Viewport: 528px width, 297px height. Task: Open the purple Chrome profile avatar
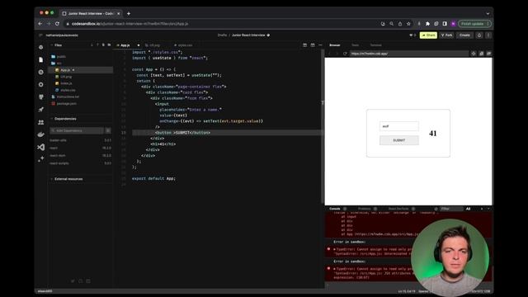point(453,24)
